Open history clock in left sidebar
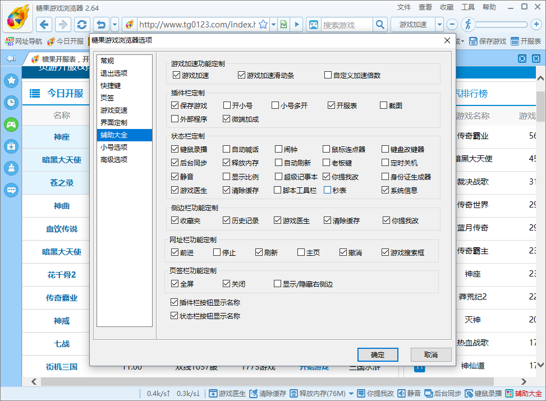Image resolution: width=546 pixels, height=401 pixels. (x=11, y=102)
